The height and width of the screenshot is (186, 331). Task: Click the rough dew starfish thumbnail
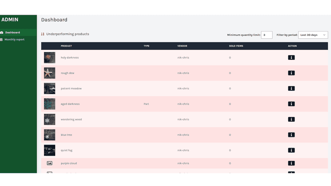50,73
